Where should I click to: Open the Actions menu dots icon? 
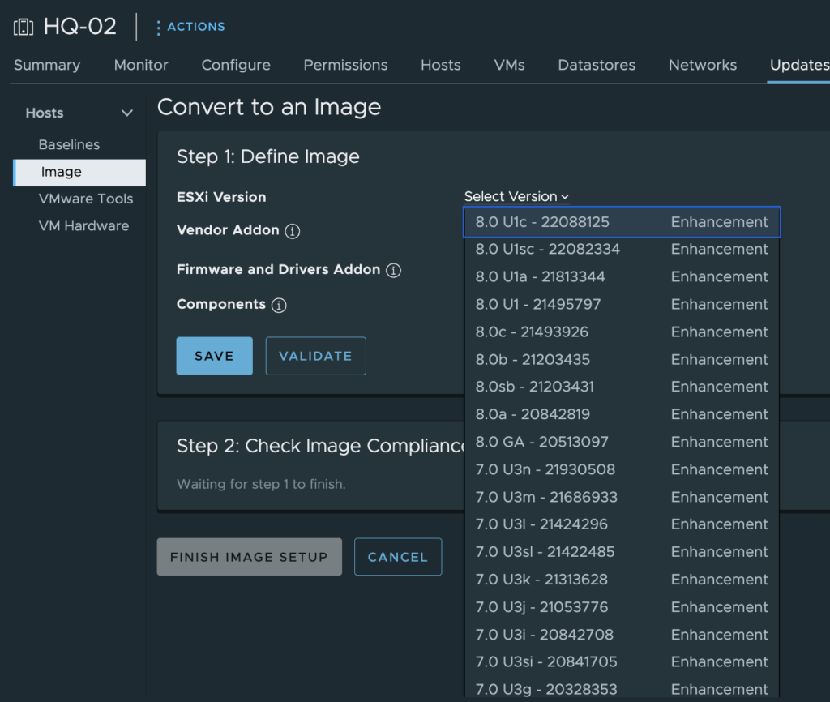[x=158, y=28]
